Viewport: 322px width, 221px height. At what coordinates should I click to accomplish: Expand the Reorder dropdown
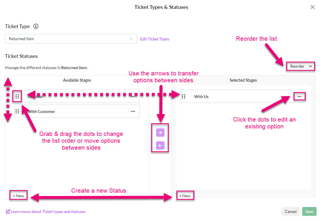click(301, 66)
